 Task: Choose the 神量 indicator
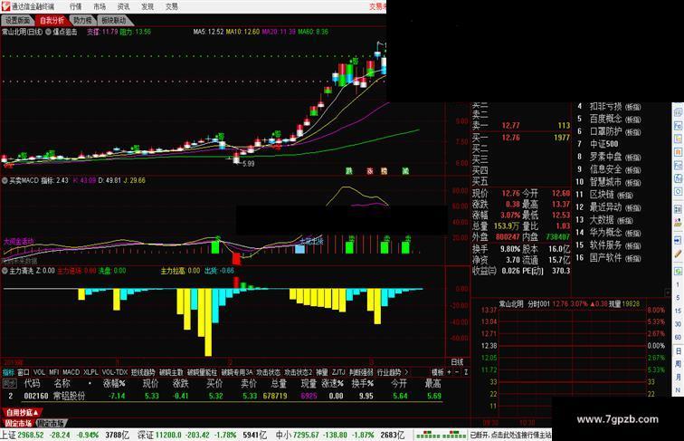(322, 372)
